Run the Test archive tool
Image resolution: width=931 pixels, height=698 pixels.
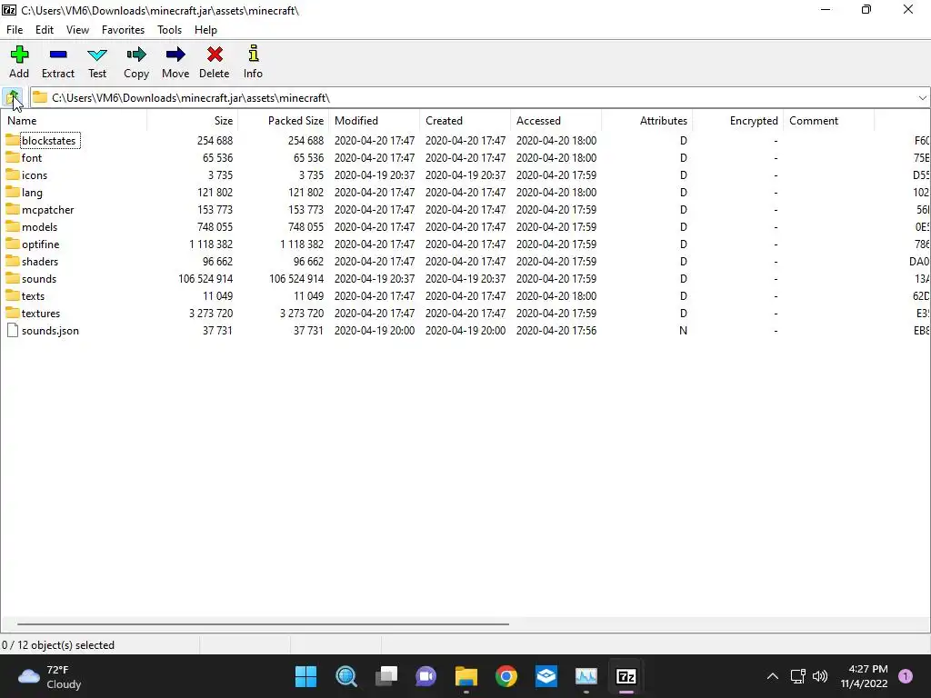(96, 55)
